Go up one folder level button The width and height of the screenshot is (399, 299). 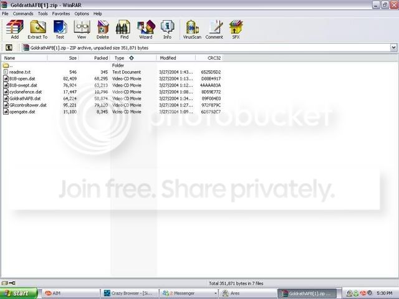(9, 47)
